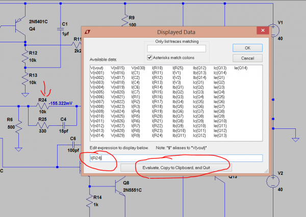Click the C4 15pf capacitor symbol

pos(64,125)
